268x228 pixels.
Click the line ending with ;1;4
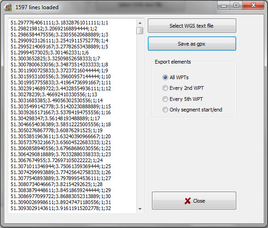59,41
